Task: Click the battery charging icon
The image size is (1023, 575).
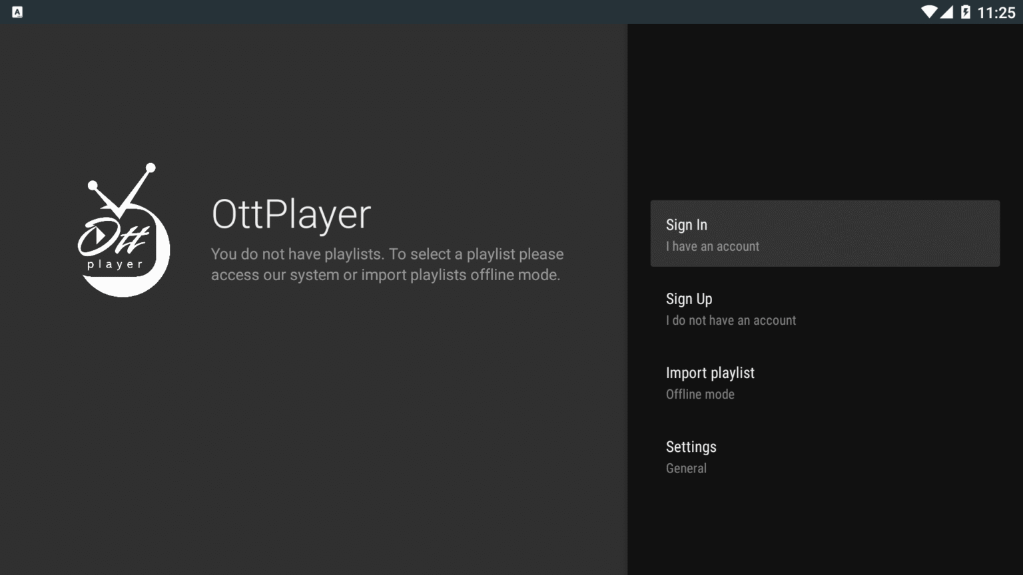Action: tap(965, 11)
